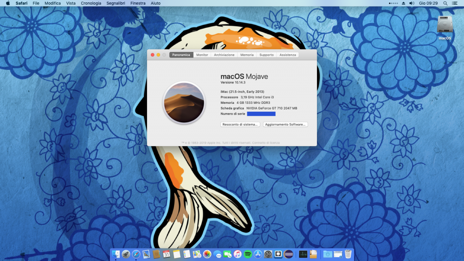Click the Resoconto di sistema button
The width and height of the screenshot is (464, 261).
point(240,124)
